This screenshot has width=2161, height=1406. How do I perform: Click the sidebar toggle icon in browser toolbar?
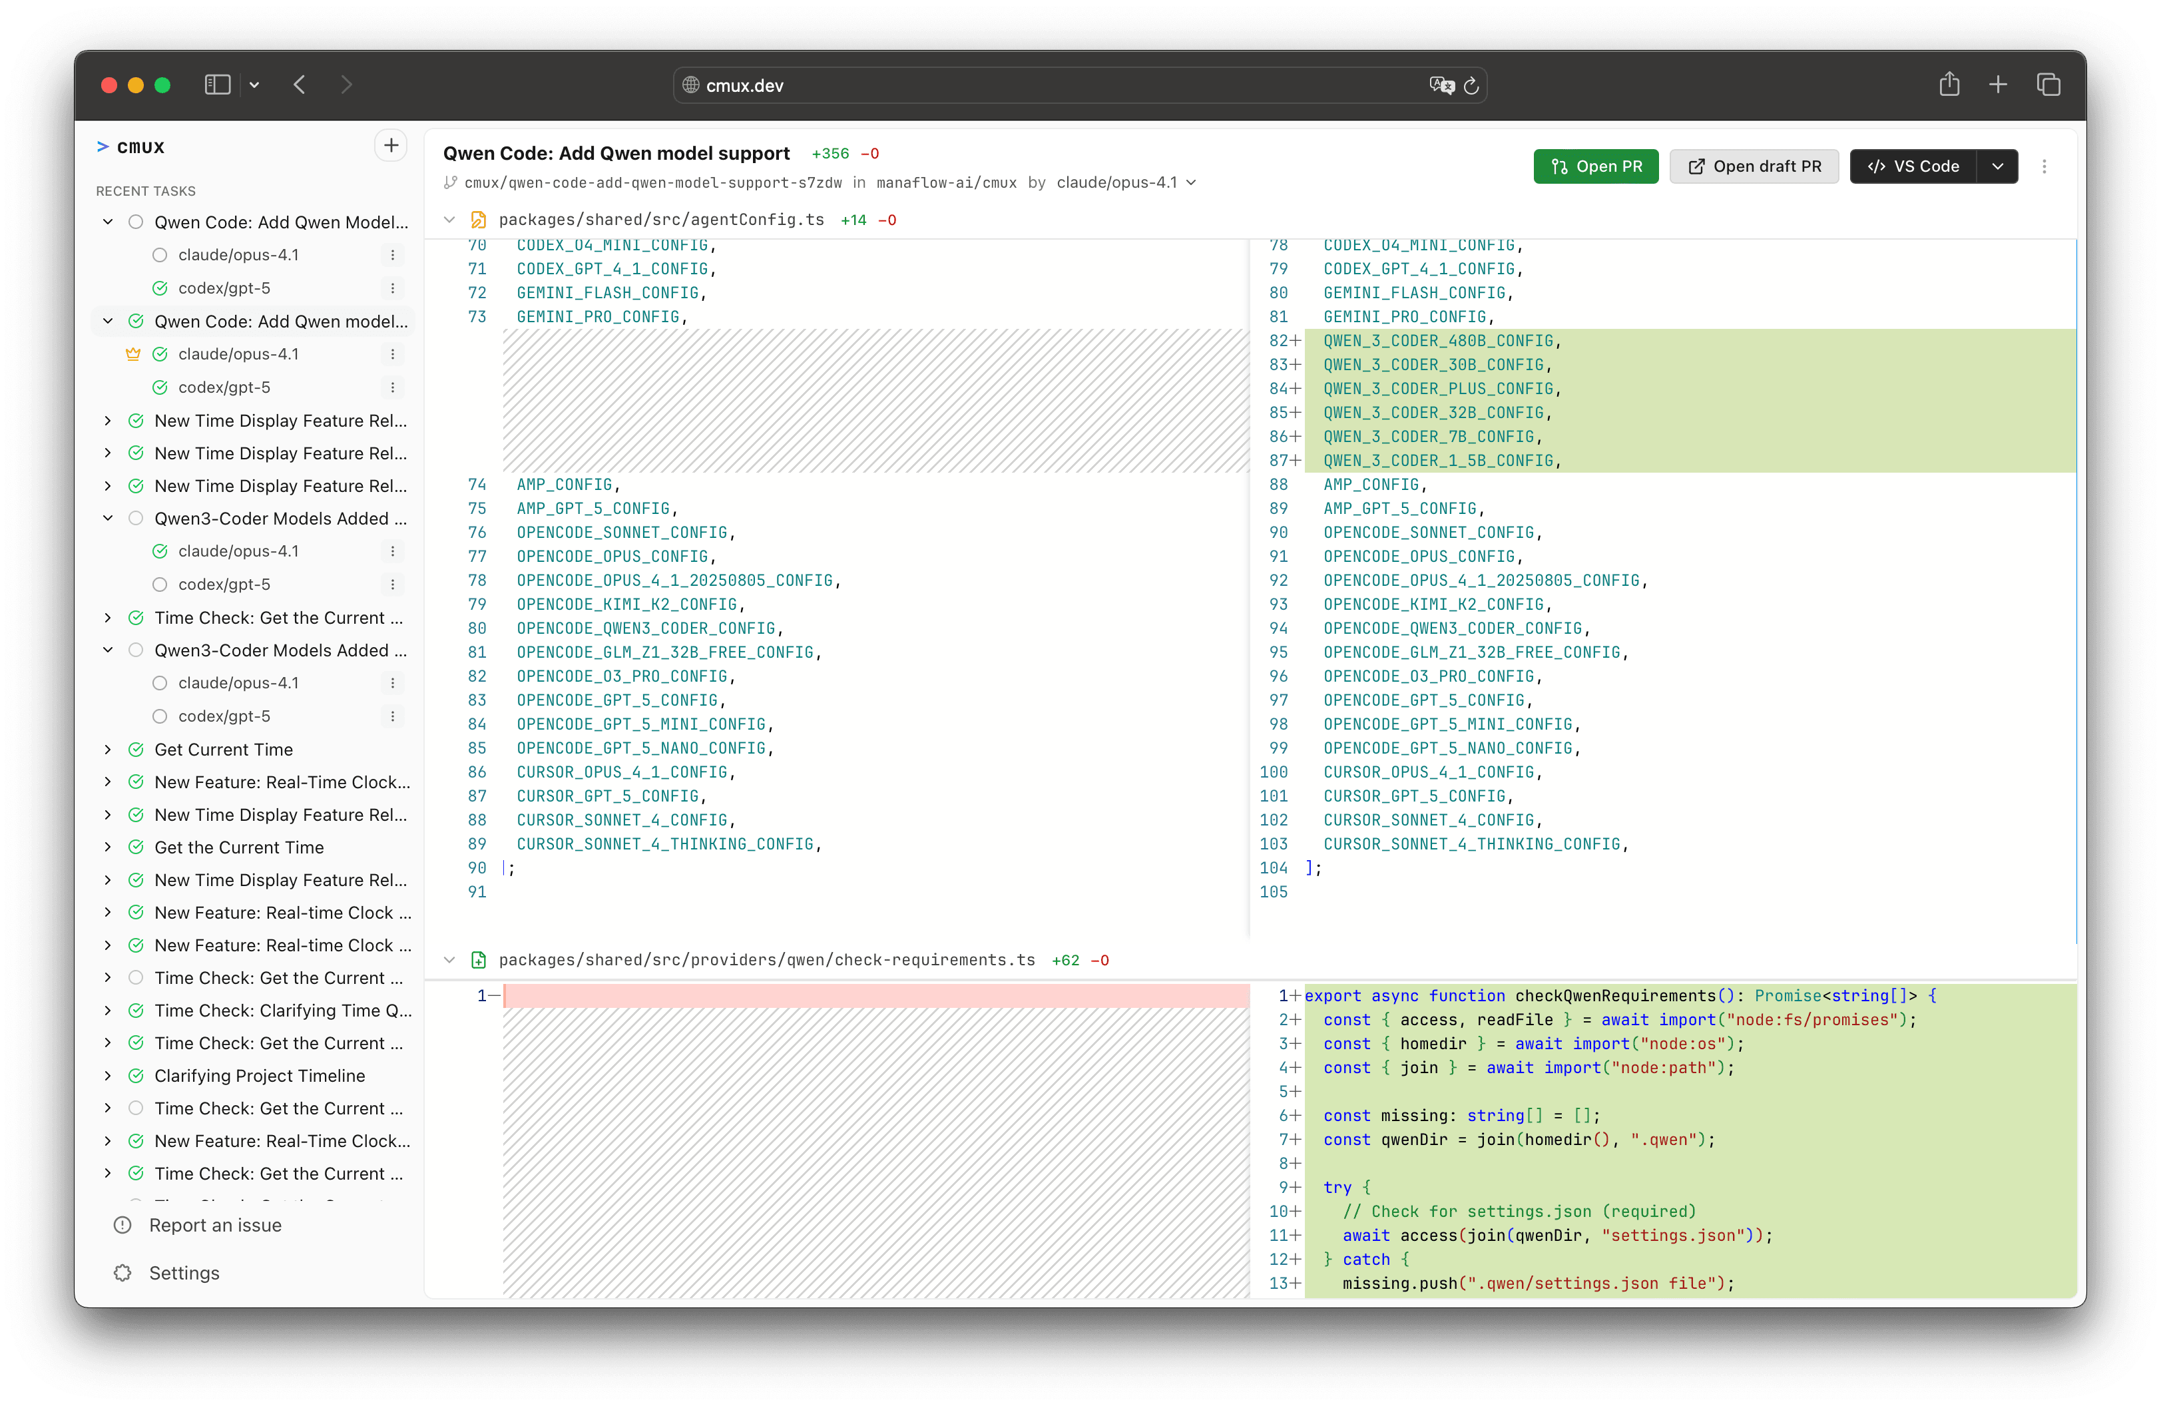tap(217, 85)
